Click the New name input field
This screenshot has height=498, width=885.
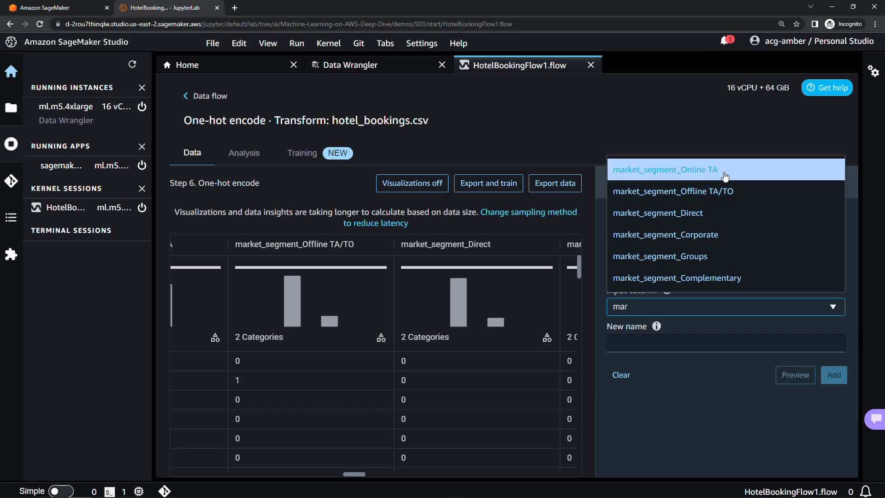pos(726,344)
